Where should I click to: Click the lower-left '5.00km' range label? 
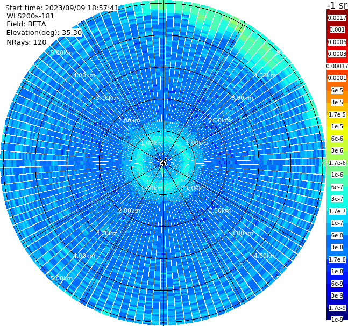tap(61, 278)
